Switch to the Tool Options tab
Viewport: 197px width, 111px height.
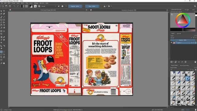187,10
